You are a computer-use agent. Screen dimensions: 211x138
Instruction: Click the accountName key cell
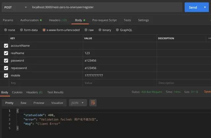click(x=46, y=46)
